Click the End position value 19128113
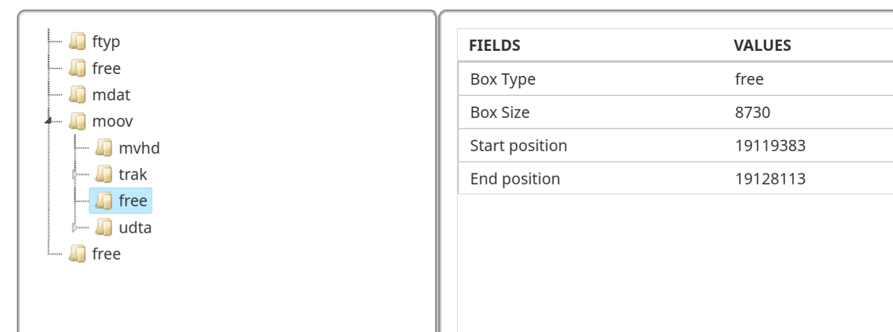 pyautogui.click(x=770, y=179)
